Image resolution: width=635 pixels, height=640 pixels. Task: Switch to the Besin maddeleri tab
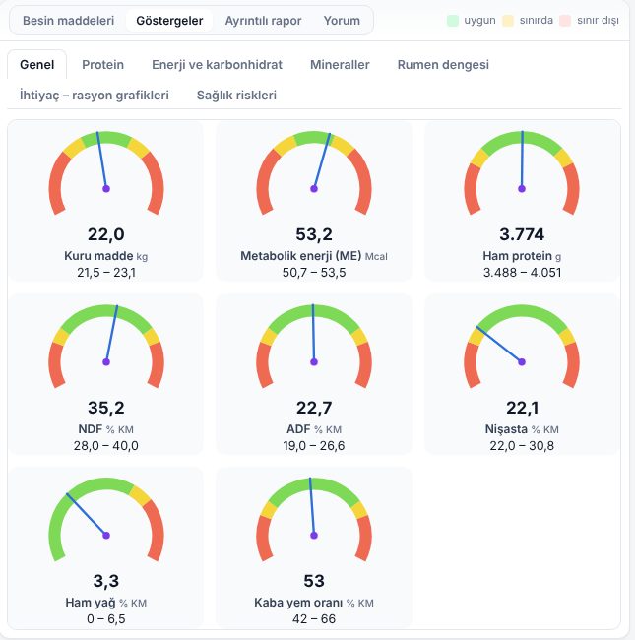coord(68,21)
